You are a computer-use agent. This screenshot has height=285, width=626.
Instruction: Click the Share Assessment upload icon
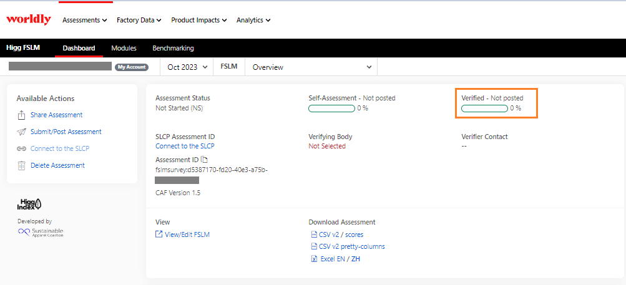21,115
